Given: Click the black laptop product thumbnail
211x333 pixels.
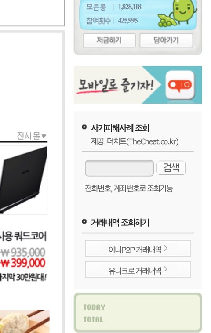Looking at the screenshot, I should pos(23,180).
